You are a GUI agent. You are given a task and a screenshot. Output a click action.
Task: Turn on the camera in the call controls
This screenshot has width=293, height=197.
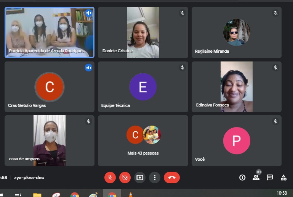pyautogui.click(x=125, y=178)
